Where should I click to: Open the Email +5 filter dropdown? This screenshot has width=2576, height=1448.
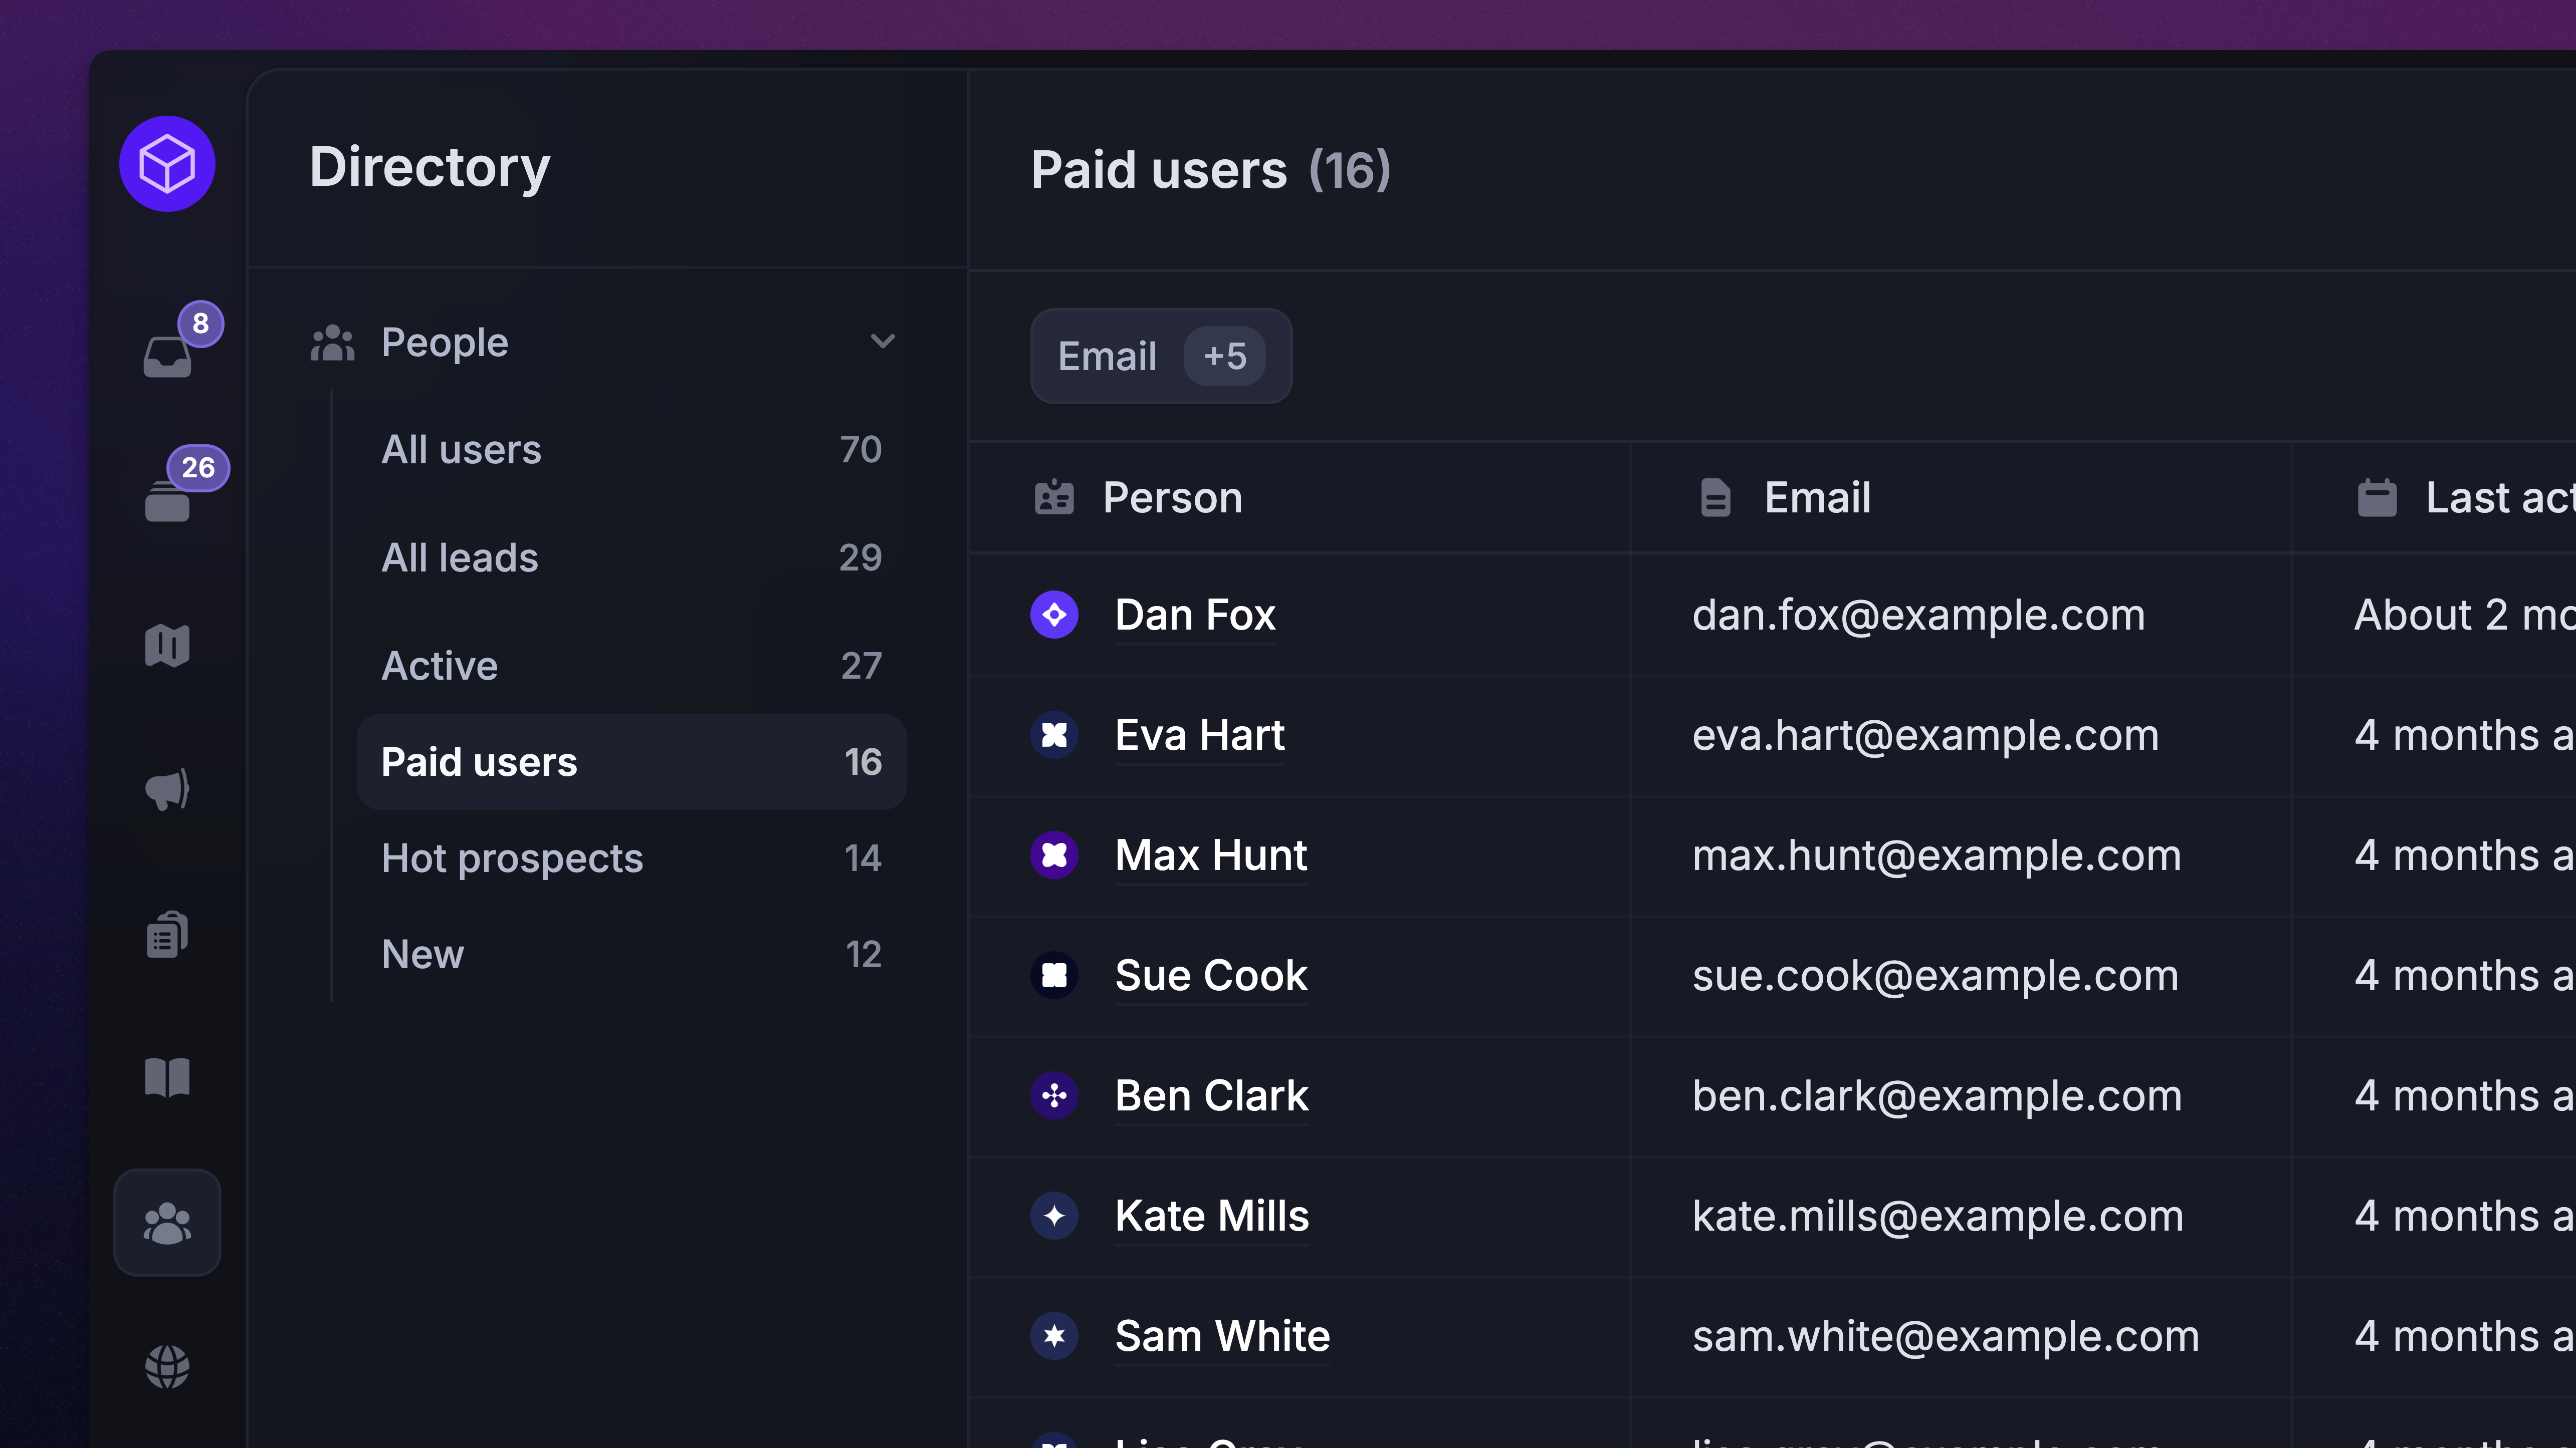click(1107, 357)
